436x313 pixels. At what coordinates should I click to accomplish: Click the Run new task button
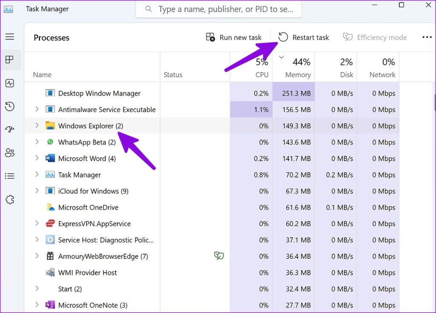pyautogui.click(x=234, y=37)
